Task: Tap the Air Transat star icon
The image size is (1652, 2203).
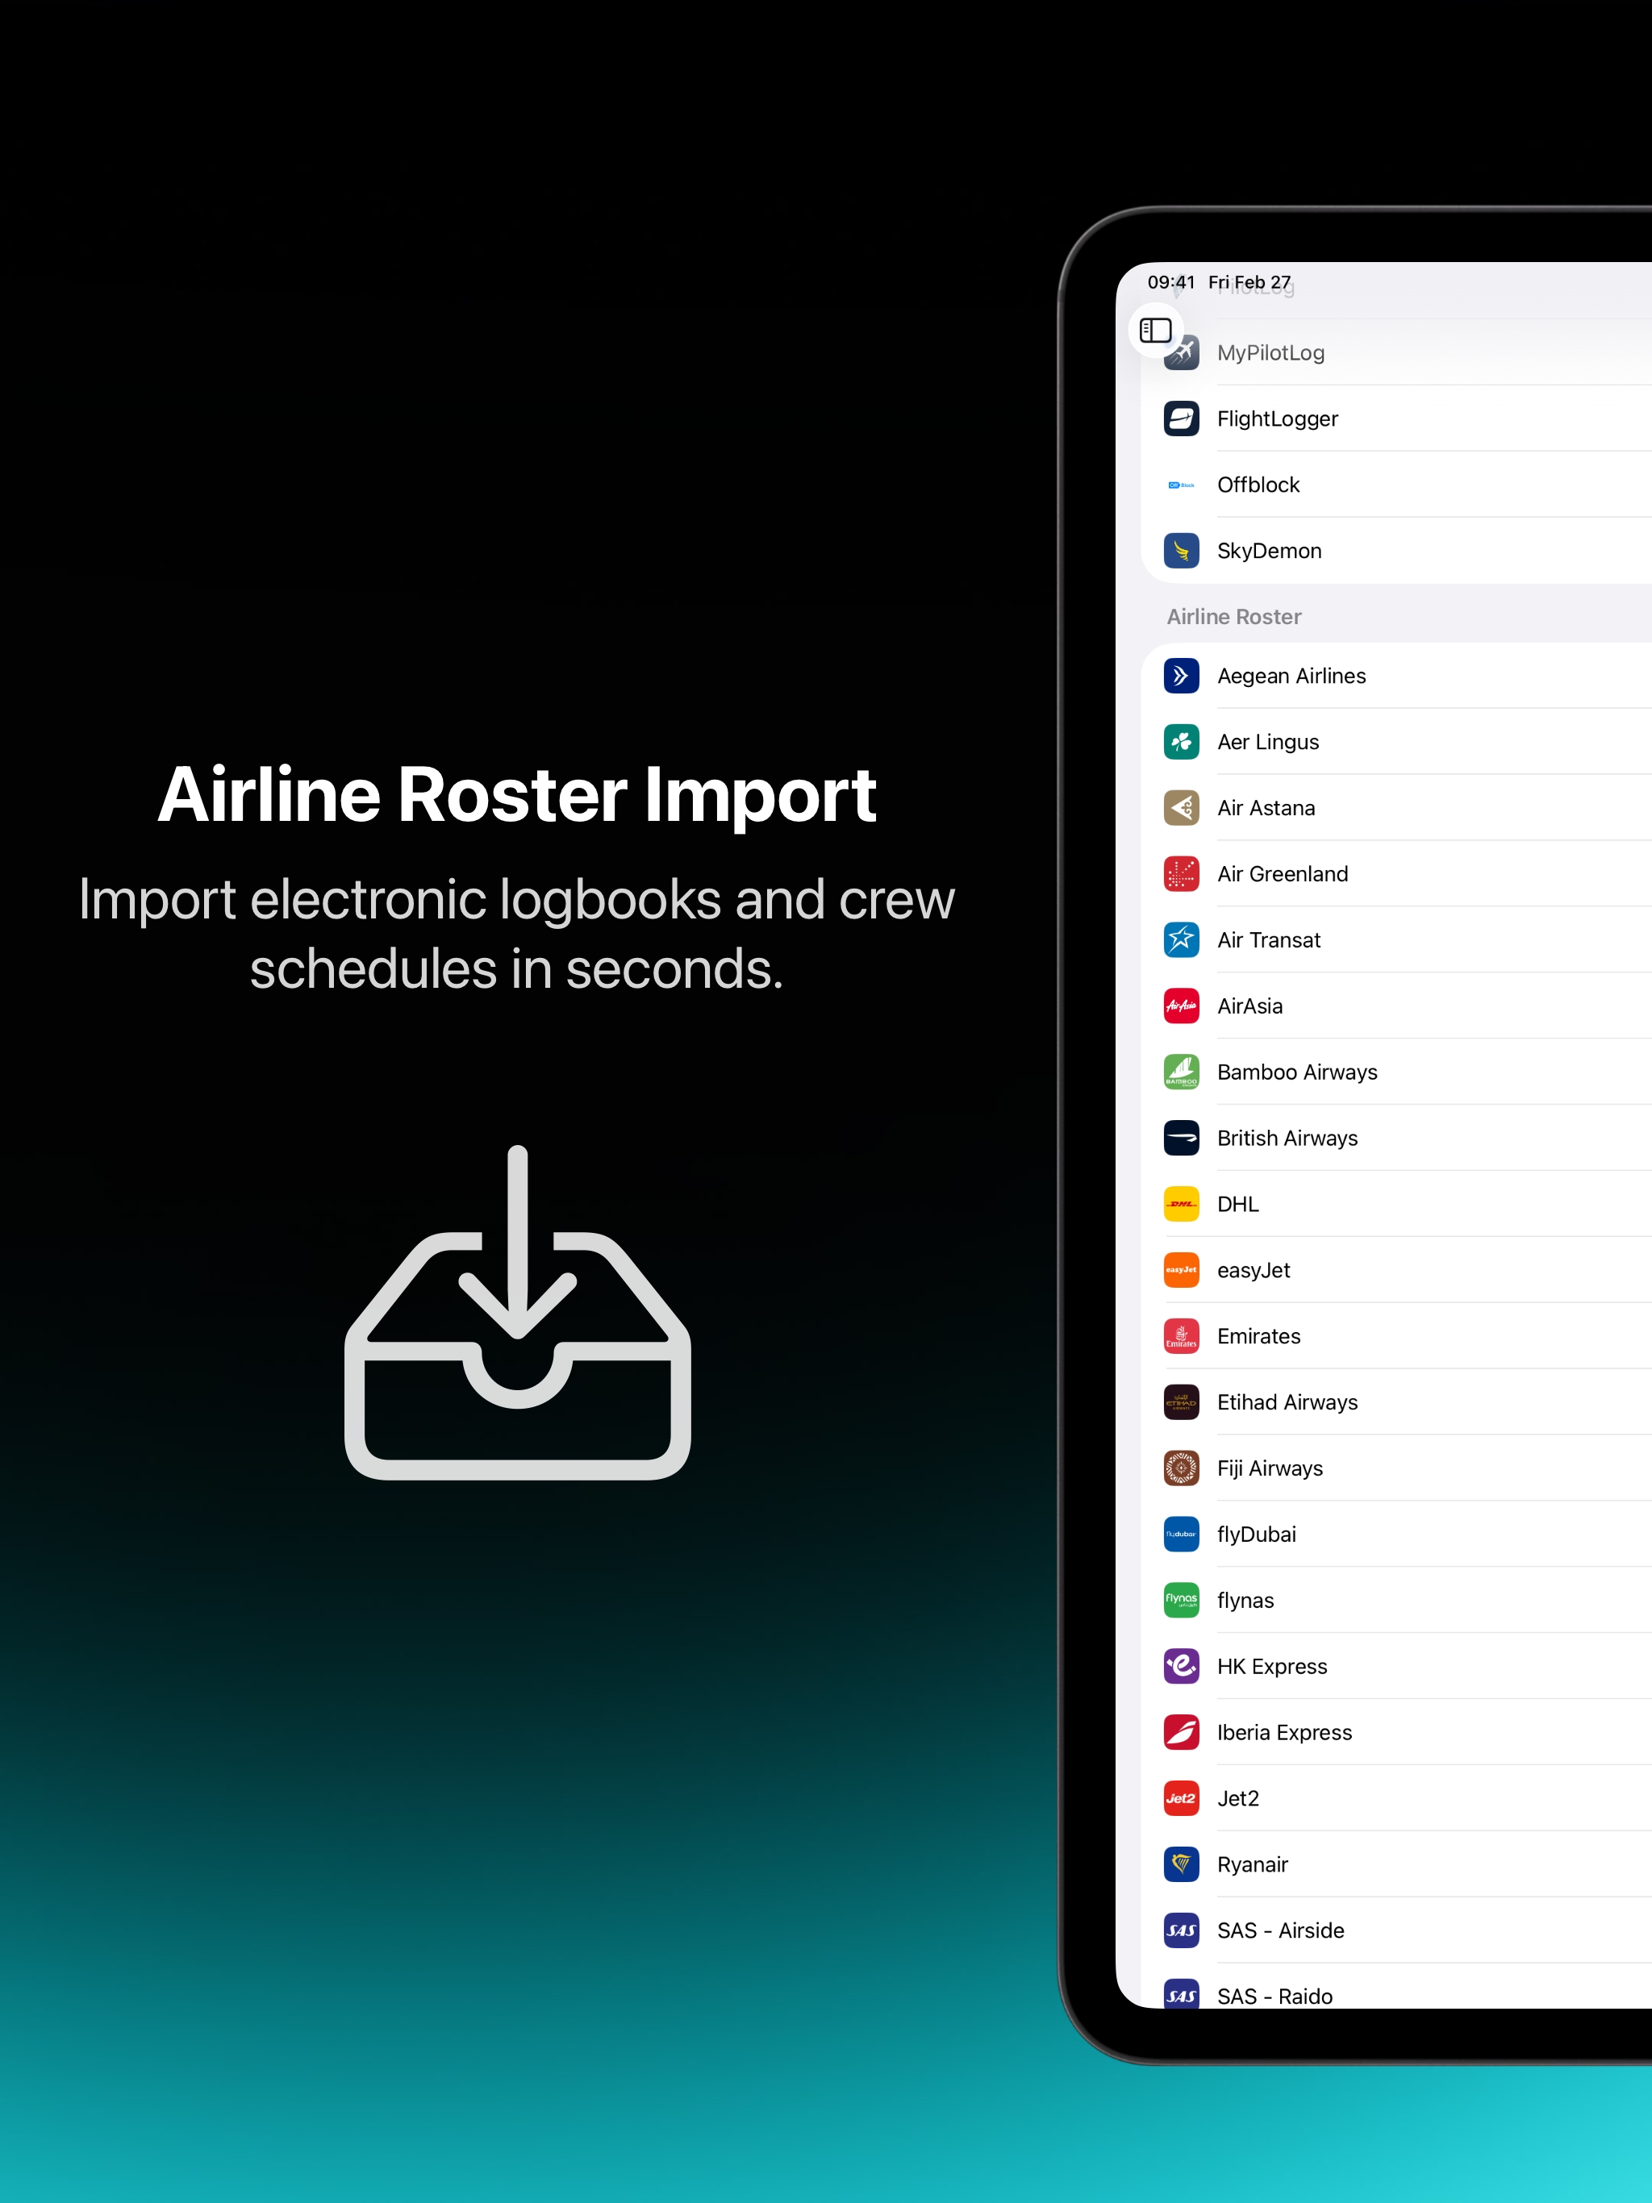Action: point(1182,940)
